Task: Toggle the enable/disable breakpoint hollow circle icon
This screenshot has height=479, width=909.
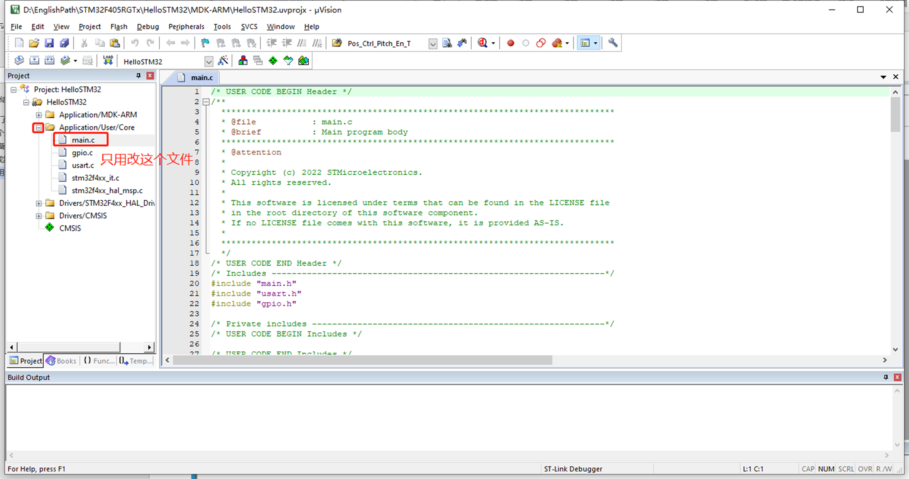Action: 526,43
